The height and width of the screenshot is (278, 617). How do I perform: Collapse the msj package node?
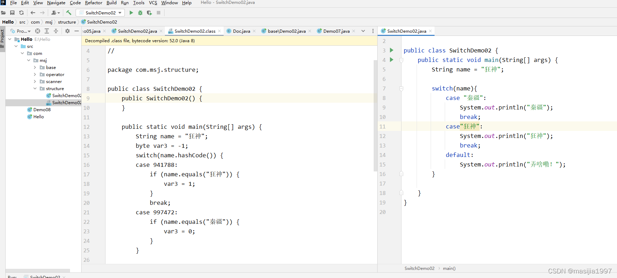(28, 61)
